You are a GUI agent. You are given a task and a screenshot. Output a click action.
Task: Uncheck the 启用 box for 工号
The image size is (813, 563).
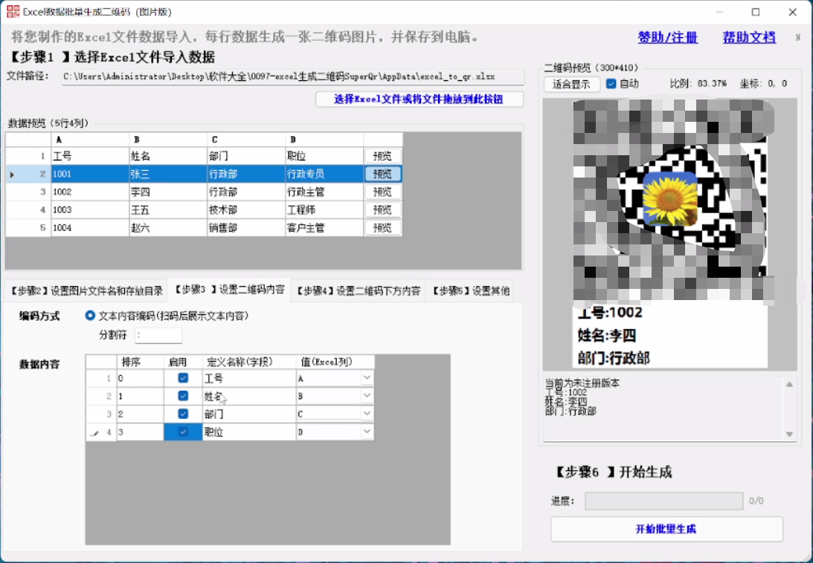point(183,379)
